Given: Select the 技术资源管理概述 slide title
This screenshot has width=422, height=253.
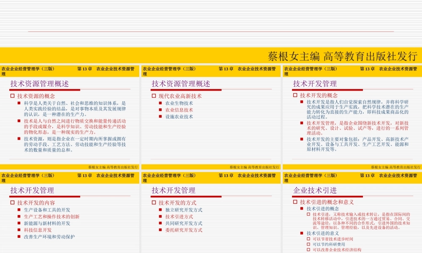Looking at the screenshot, I should tap(40, 83).
